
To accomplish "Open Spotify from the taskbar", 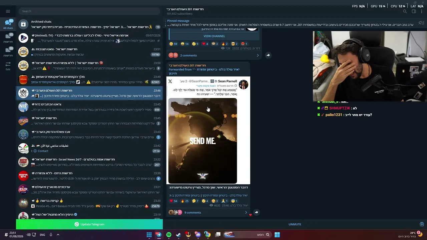I will (x=168, y=235).
